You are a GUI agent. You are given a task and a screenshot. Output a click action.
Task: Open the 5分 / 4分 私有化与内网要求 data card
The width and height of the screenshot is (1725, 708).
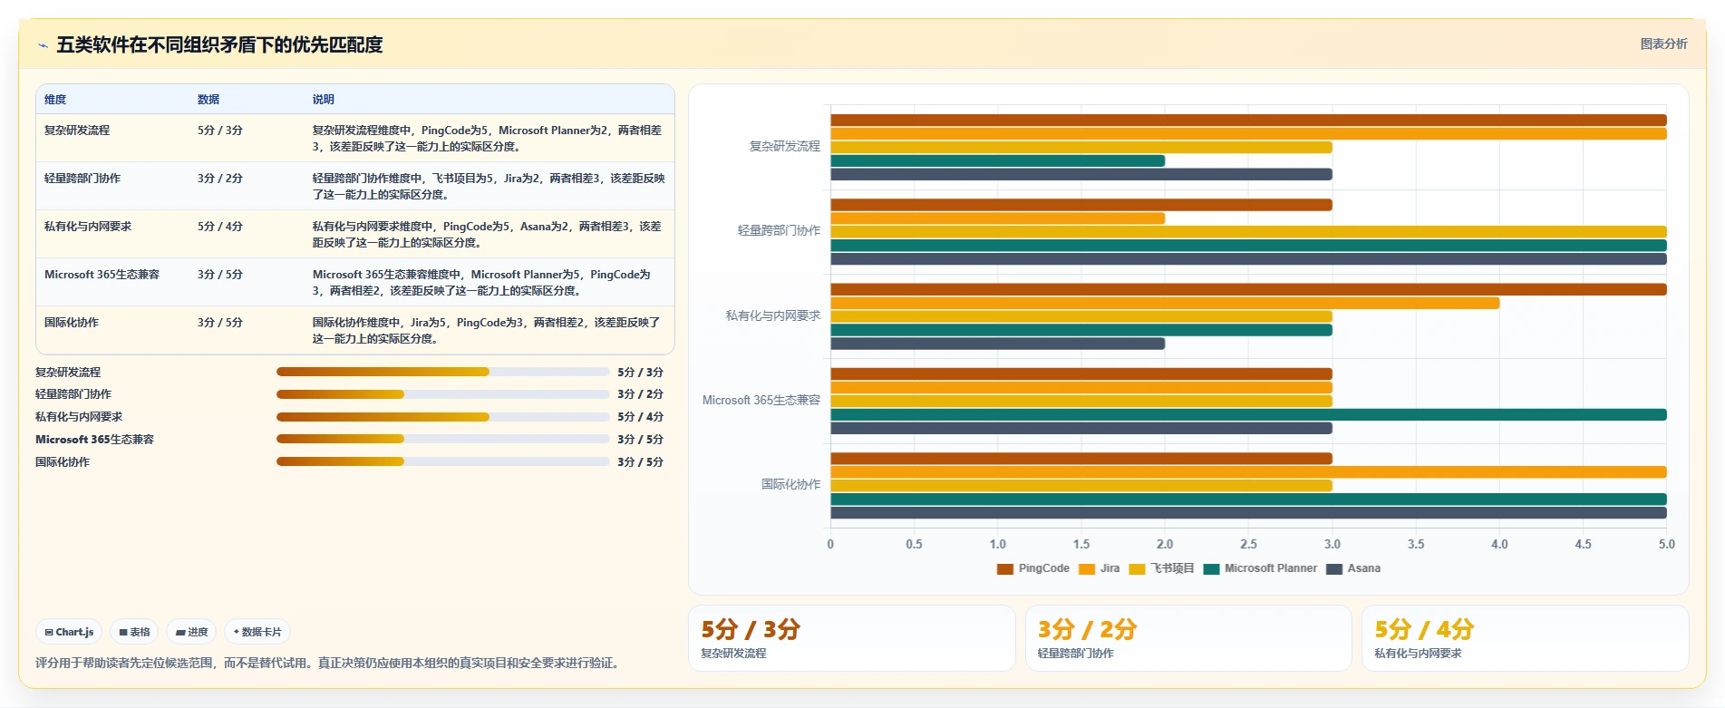click(x=1526, y=638)
